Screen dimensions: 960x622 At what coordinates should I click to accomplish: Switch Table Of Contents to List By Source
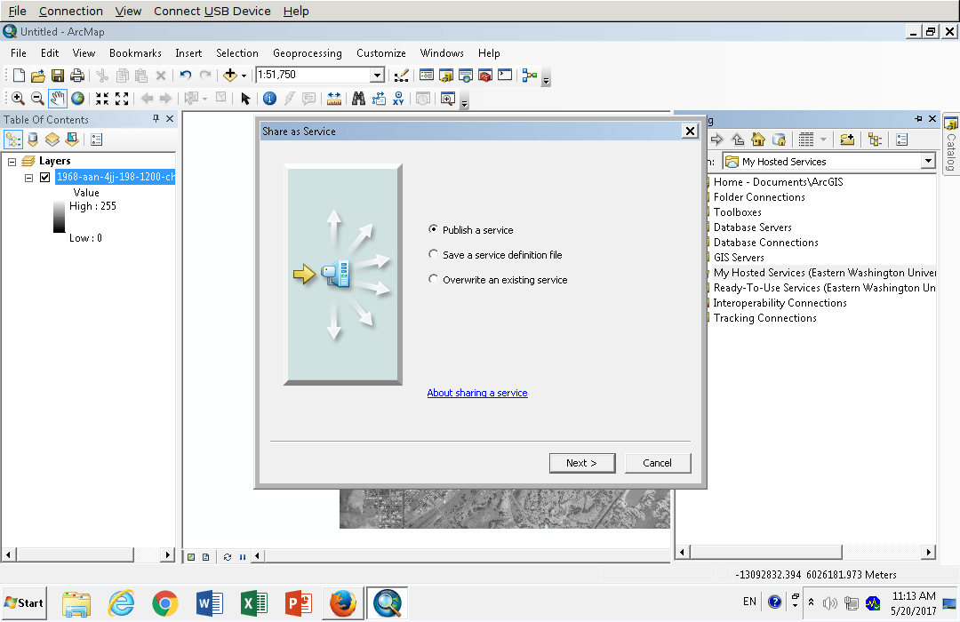point(32,140)
